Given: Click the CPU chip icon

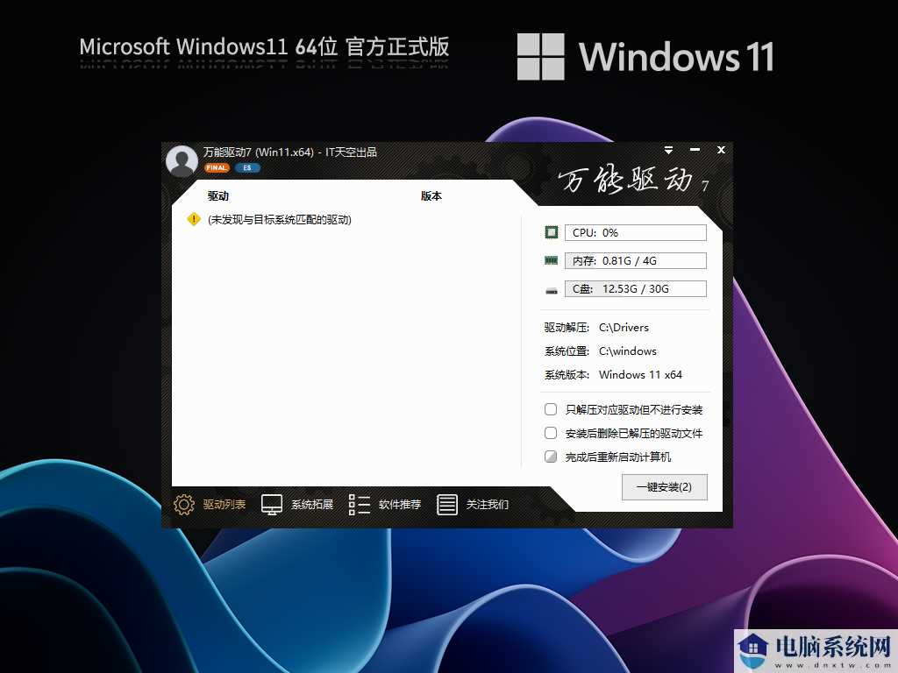Looking at the screenshot, I should click(x=551, y=232).
